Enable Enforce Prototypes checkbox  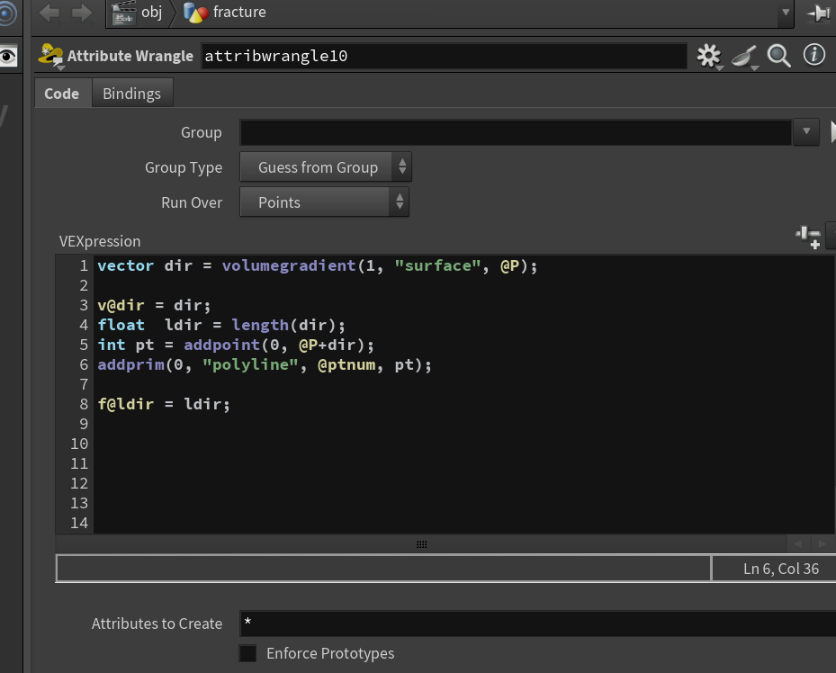click(247, 653)
